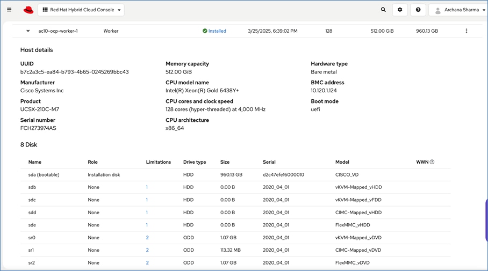Click BMC address 10.120.1.124
The width and height of the screenshot is (488, 271).
click(324, 91)
